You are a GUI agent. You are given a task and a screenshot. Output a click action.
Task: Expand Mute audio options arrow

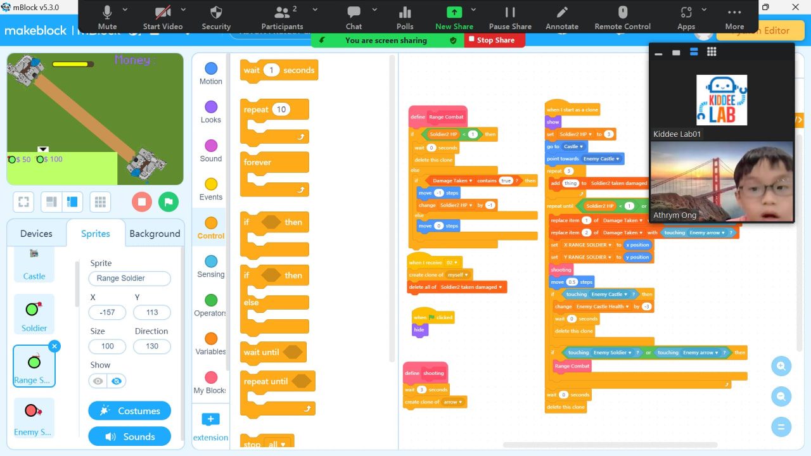[x=125, y=10]
